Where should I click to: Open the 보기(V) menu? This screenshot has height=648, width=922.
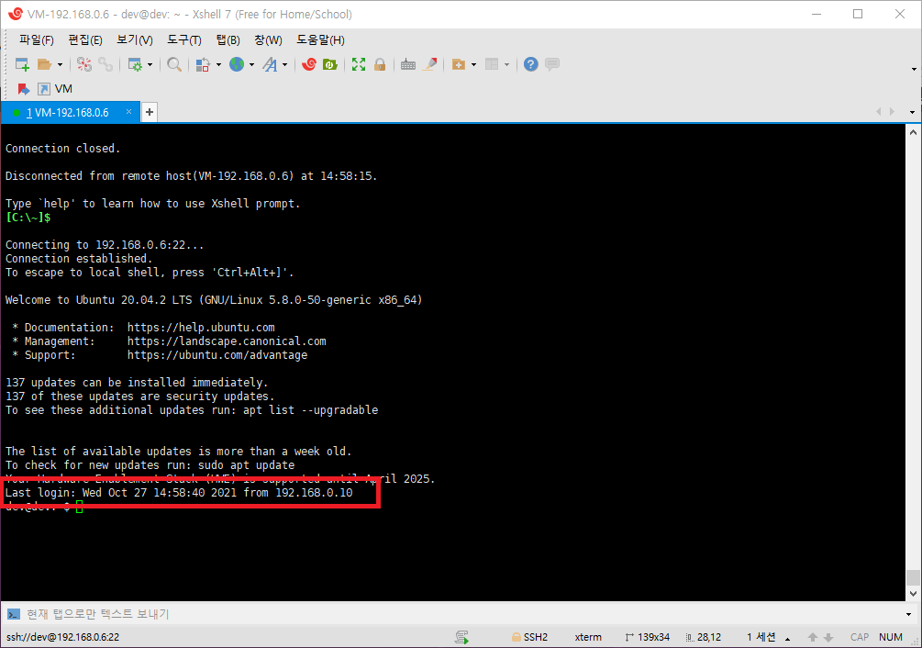click(135, 40)
